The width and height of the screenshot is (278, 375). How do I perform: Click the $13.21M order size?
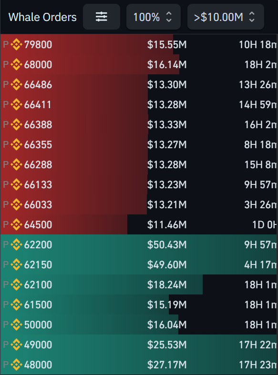(167, 205)
